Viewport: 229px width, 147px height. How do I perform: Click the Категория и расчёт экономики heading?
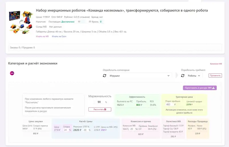pos(33,64)
